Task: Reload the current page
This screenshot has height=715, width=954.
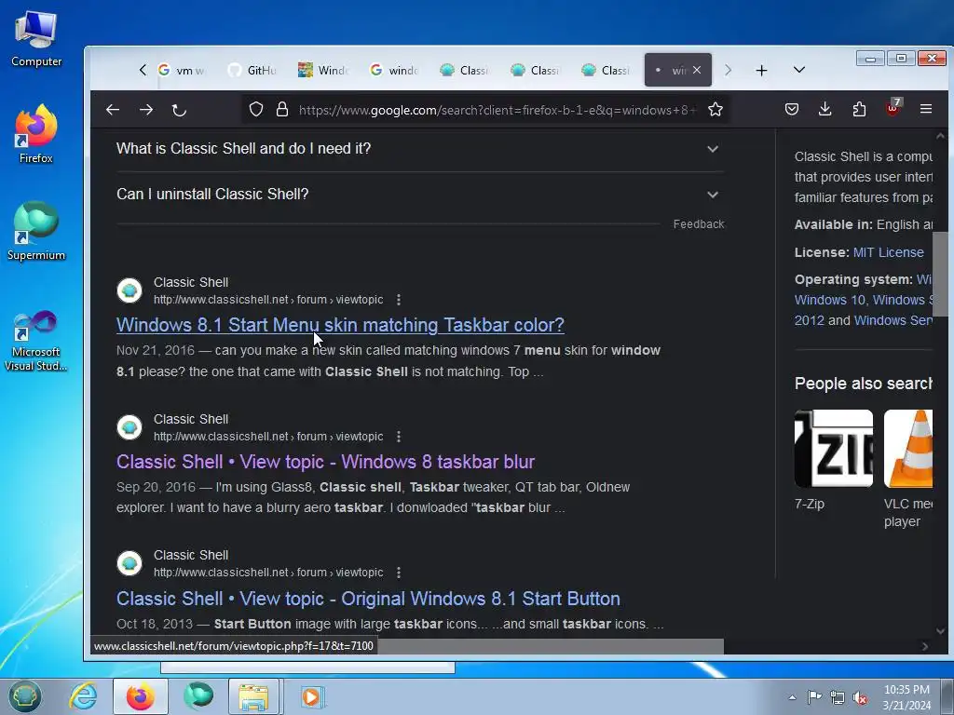Action: point(179,110)
